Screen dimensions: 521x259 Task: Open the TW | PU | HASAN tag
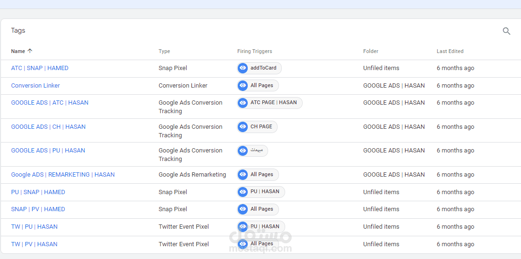(34, 227)
